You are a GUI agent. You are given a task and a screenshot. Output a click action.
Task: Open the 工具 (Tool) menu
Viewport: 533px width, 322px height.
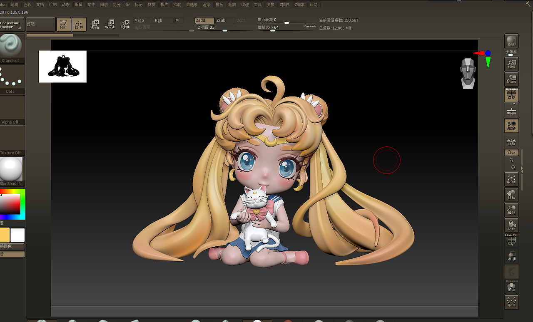tap(258, 5)
